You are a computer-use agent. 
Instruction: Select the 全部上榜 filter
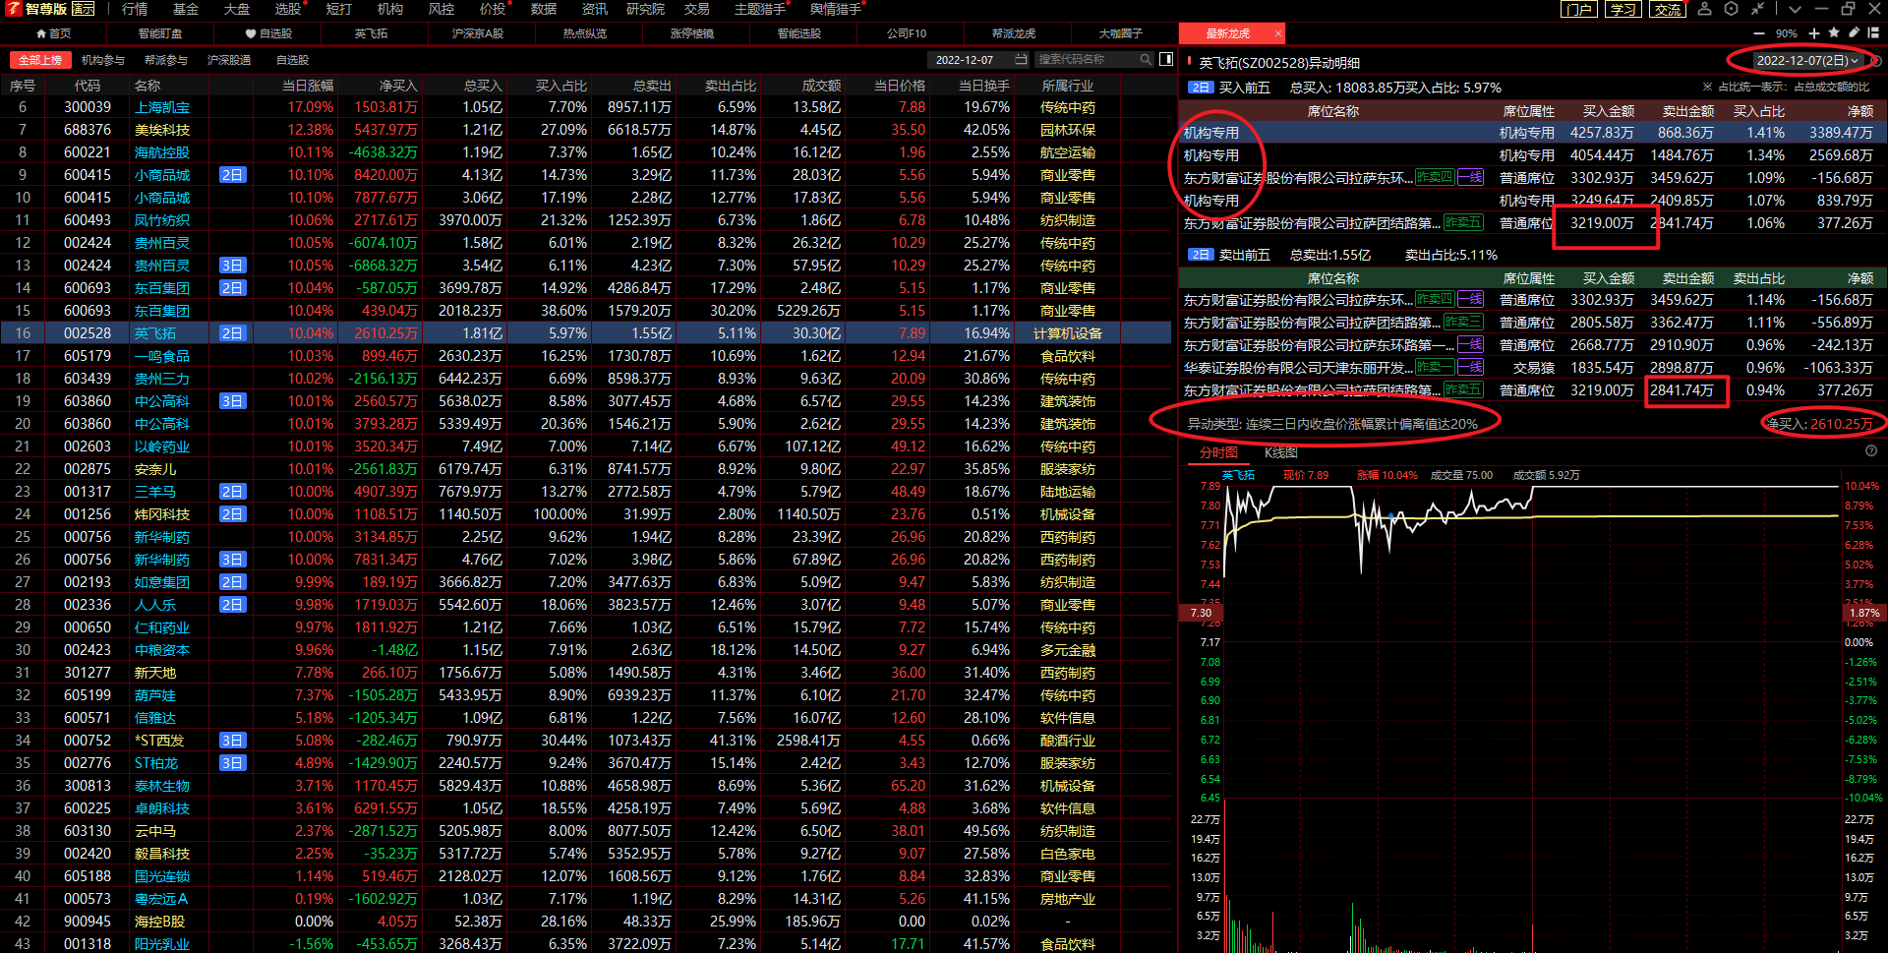point(40,60)
